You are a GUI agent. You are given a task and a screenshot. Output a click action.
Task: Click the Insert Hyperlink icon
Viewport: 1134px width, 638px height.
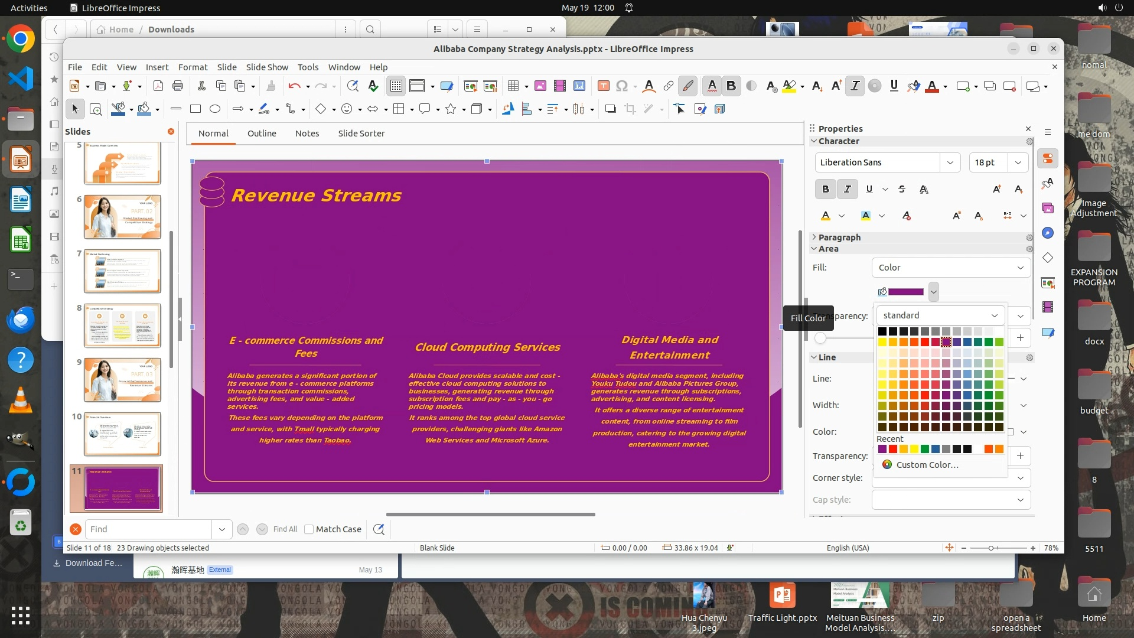(668, 86)
